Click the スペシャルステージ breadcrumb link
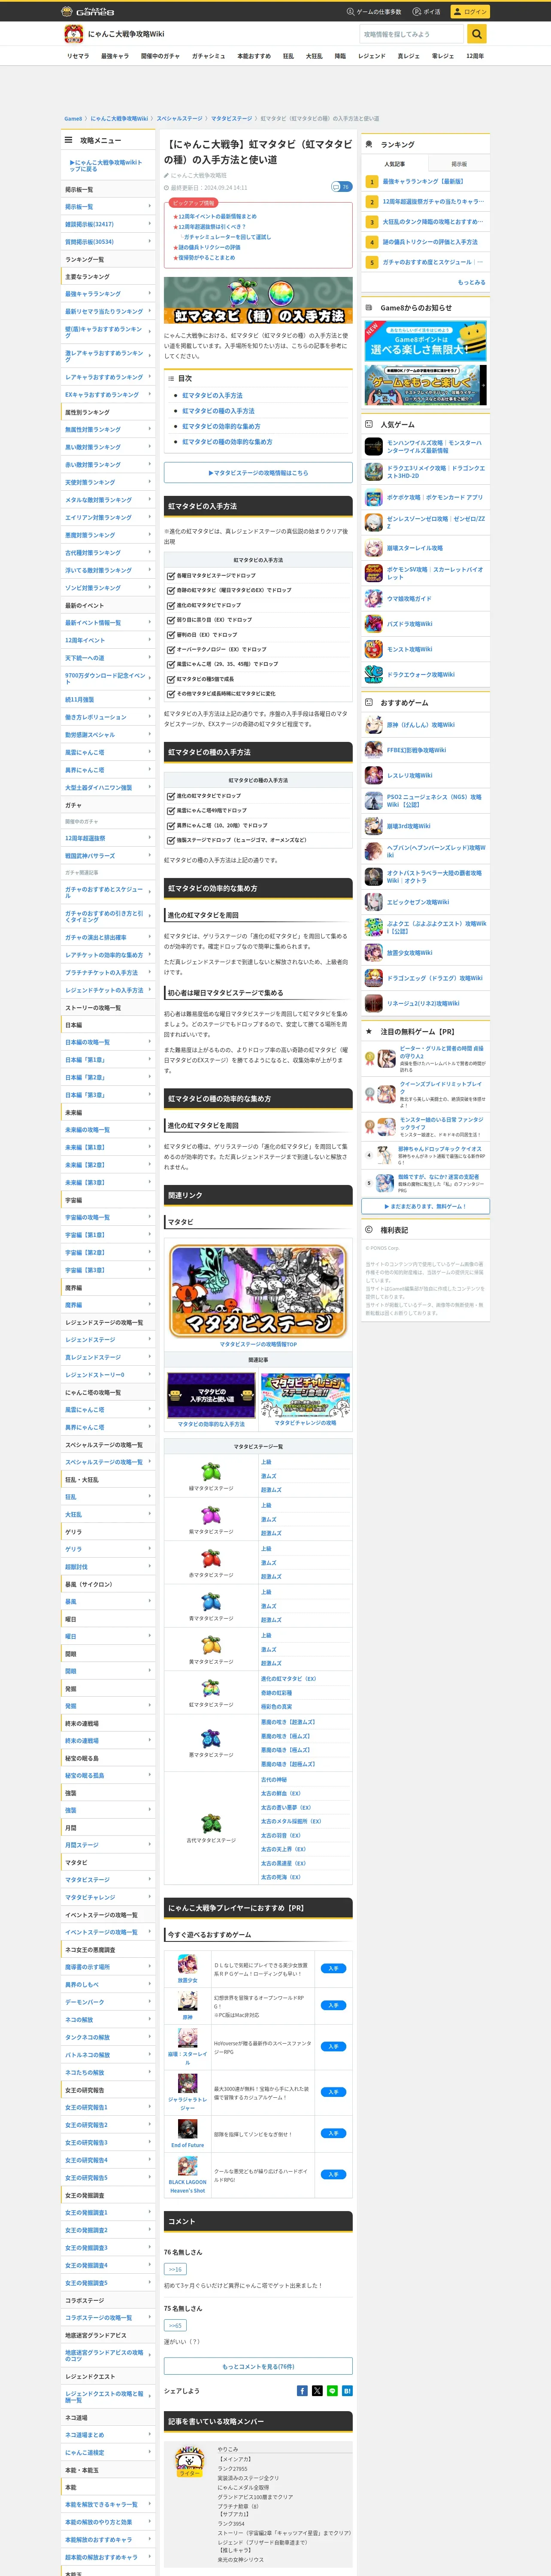 (x=179, y=119)
